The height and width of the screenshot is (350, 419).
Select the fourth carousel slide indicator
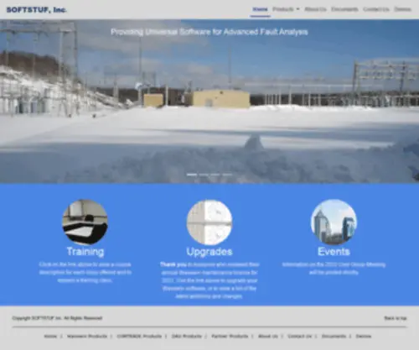227,175
